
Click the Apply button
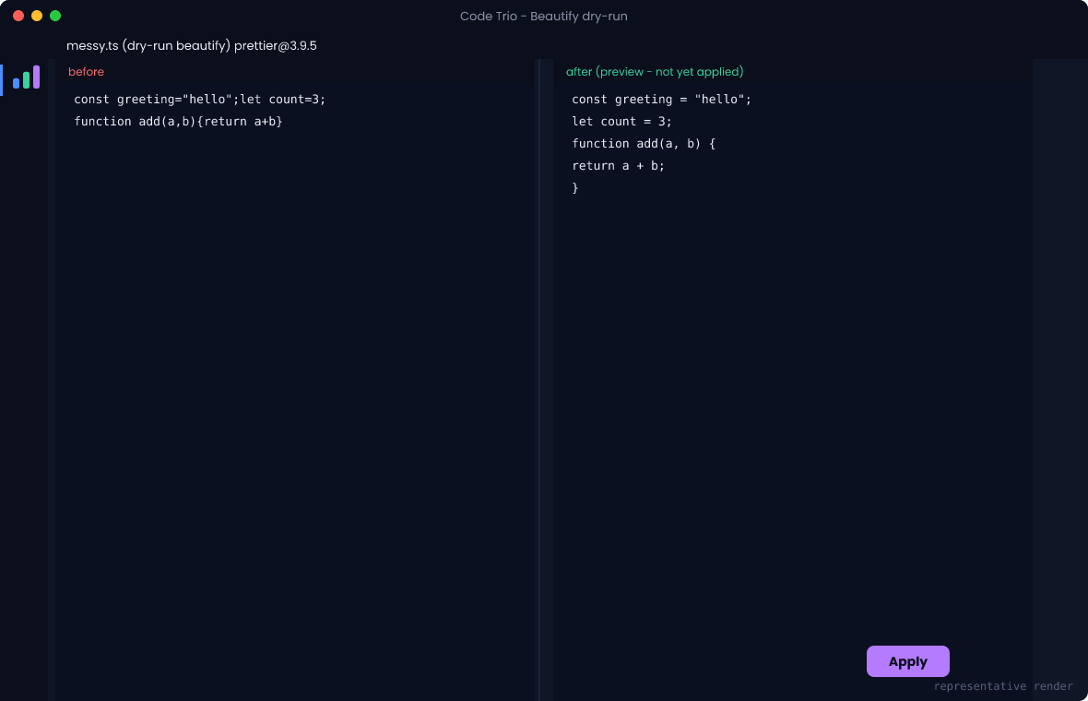(x=907, y=661)
